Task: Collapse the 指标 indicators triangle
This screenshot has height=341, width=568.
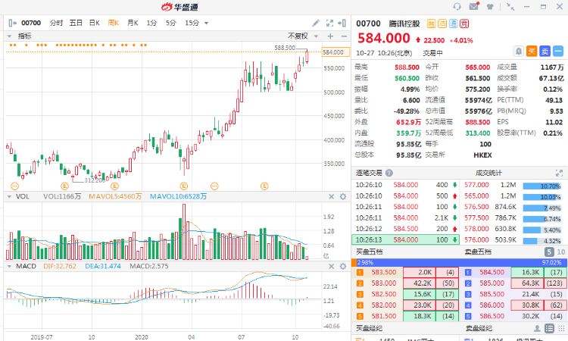Action: pyautogui.click(x=9, y=36)
